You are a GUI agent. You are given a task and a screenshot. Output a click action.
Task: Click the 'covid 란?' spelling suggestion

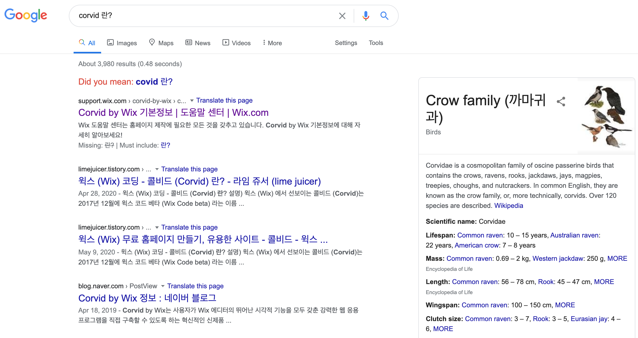click(154, 82)
